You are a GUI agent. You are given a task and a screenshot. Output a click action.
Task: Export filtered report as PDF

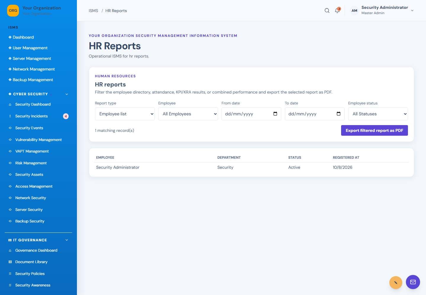pyautogui.click(x=375, y=130)
